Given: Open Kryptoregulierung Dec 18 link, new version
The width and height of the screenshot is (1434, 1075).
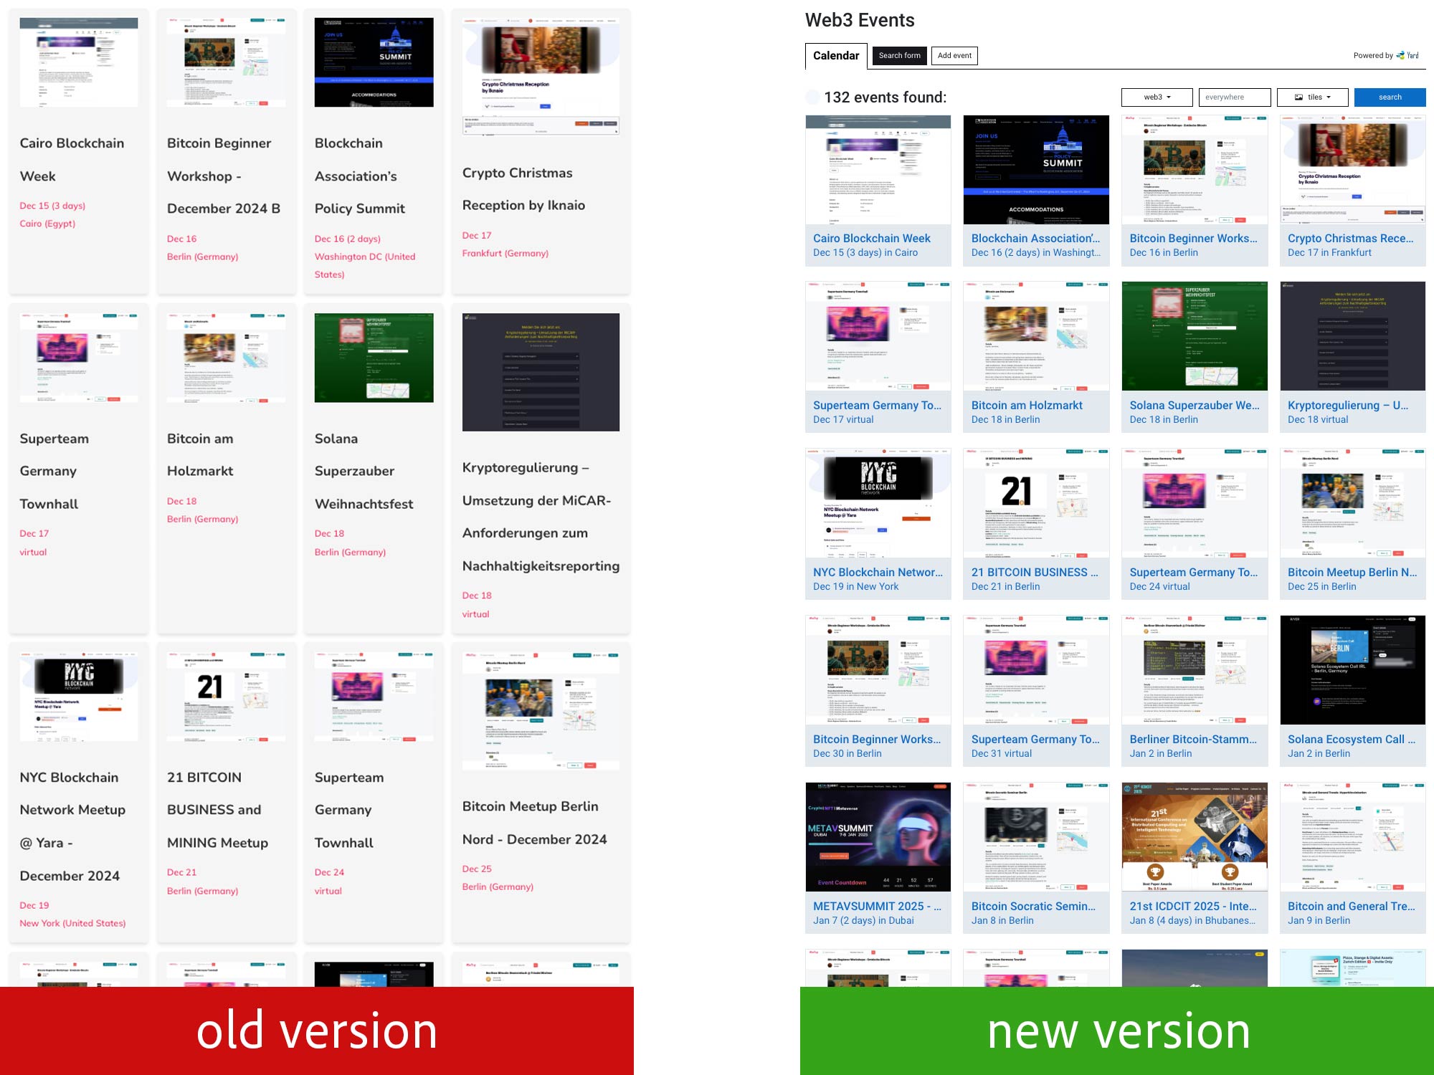Looking at the screenshot, I should 1348,405.
